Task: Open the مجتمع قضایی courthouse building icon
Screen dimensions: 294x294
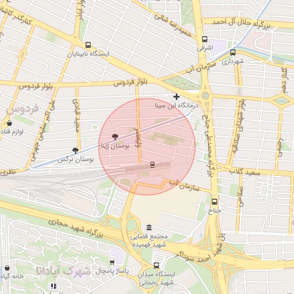Action: [x=149, y=227]
